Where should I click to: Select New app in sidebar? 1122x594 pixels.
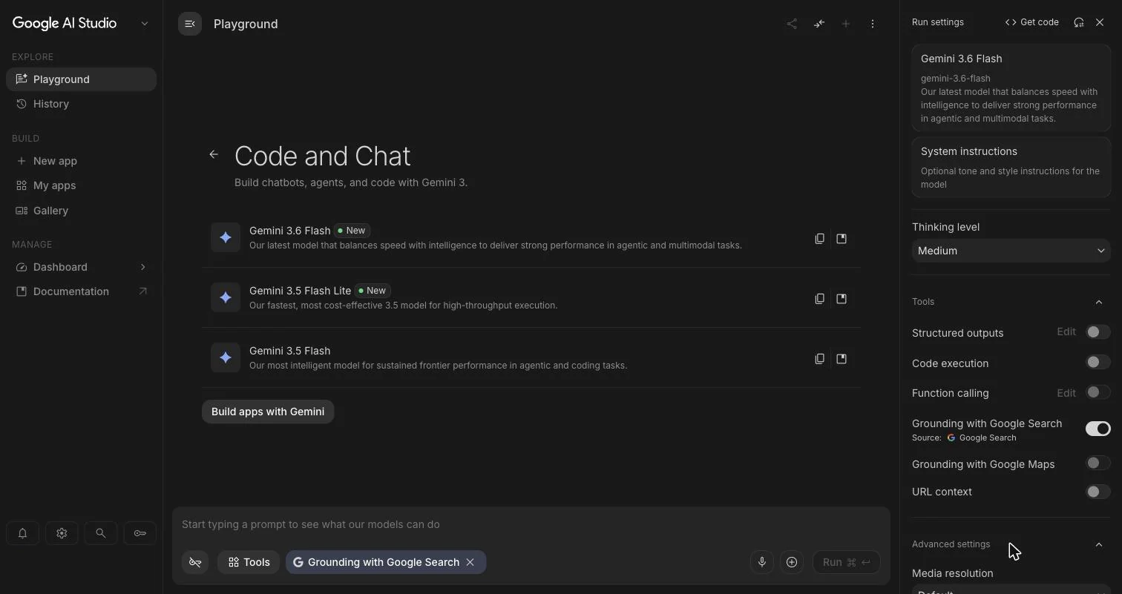coord(81,161)
